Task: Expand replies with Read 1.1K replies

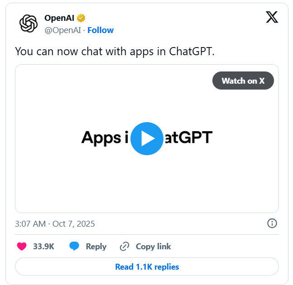Action: (x=147, y=266)
